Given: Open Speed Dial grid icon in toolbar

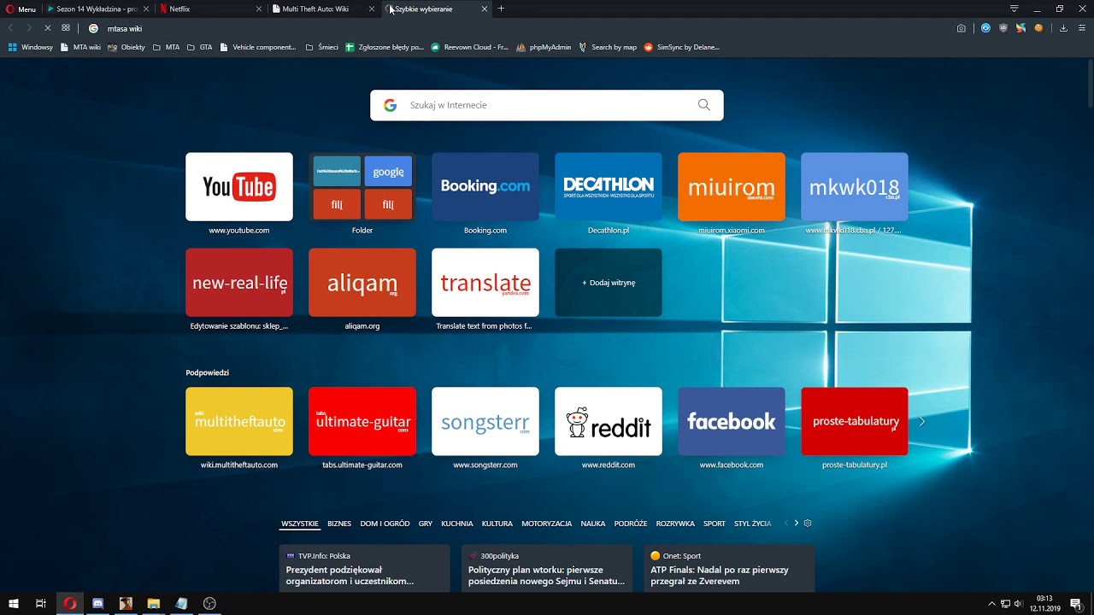Looking at the screenshot, I should coord(66,28).
